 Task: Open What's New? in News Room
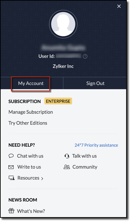click(x=31, y=211)
